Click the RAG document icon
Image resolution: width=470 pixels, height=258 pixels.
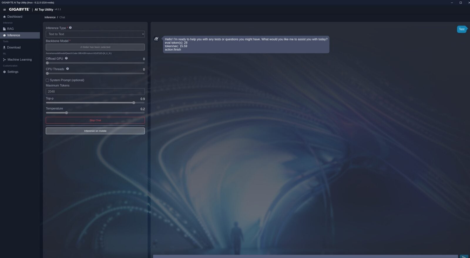4,29
